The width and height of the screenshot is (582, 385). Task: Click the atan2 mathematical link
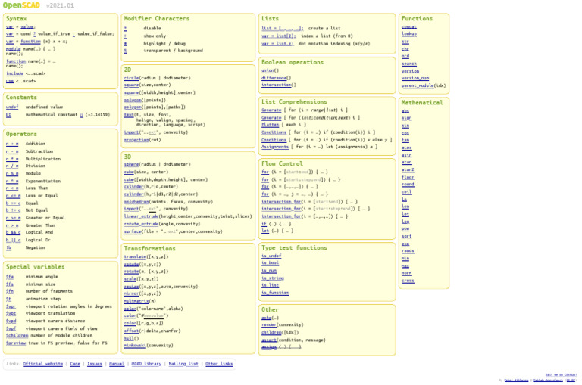coord(408,169)
